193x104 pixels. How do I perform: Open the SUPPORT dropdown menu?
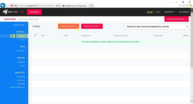(169, 12)
